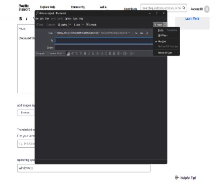Image resolution: width=215 pixels, height=182 pixels.
Task: Expand the alignment dropdown arrow
Action: 121,53
